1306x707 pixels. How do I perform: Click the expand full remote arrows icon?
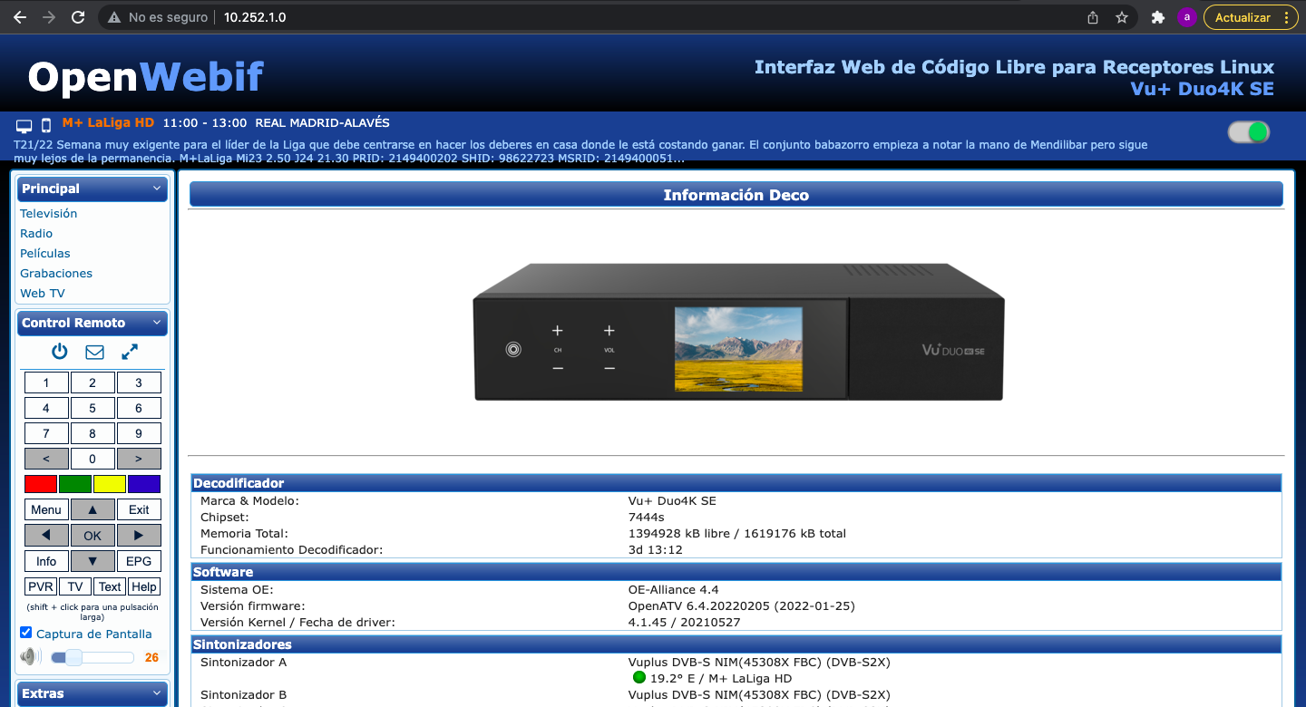click(x=130, y=352)
